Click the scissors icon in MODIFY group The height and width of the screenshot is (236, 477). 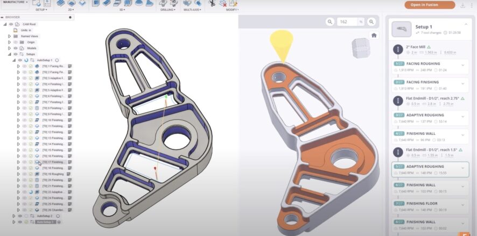(x=212, y=3)
